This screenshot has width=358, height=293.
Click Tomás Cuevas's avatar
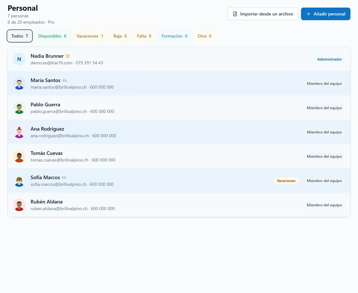(x=19, y=156)
